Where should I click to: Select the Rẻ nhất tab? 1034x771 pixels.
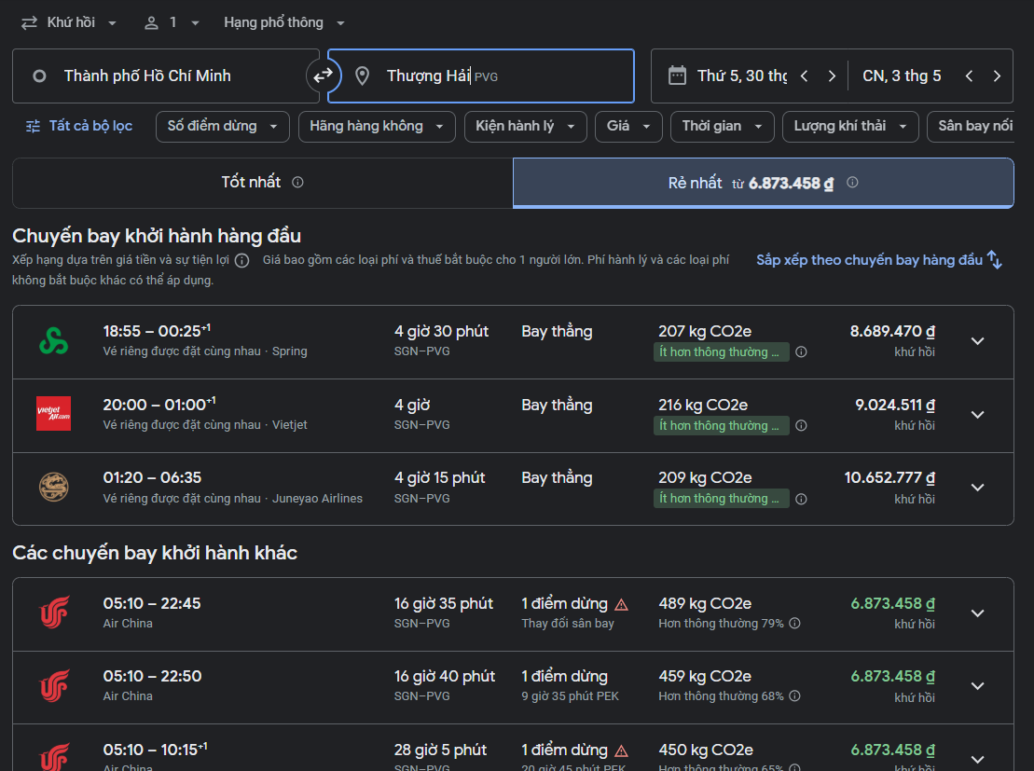click(x=763, y=183)
